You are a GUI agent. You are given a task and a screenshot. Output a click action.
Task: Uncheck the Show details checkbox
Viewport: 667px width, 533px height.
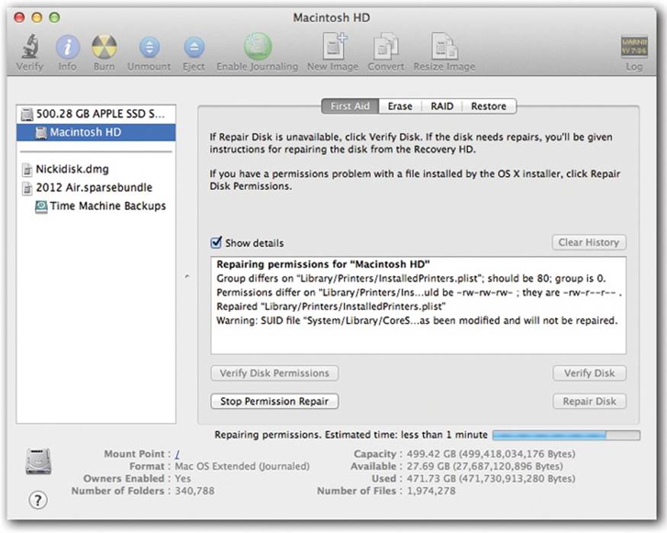[216, 242]
